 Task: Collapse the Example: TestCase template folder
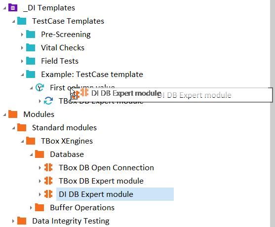pos(22,75)
